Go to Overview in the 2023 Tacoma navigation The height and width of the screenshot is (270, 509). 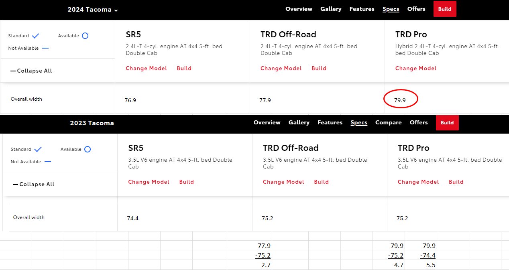pos(267,122)
